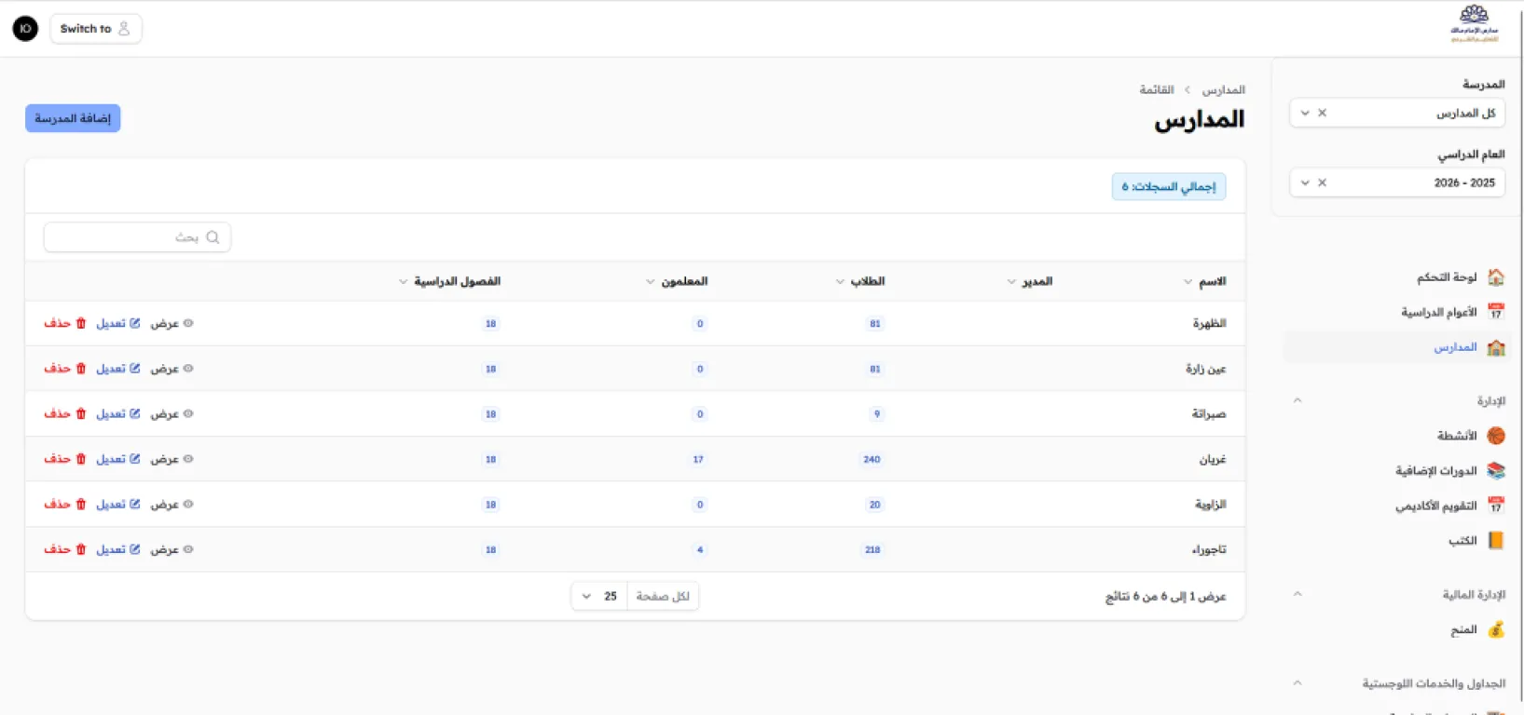Delete the تاجوراء school row

pyautogui.click(x=65, y=549)
